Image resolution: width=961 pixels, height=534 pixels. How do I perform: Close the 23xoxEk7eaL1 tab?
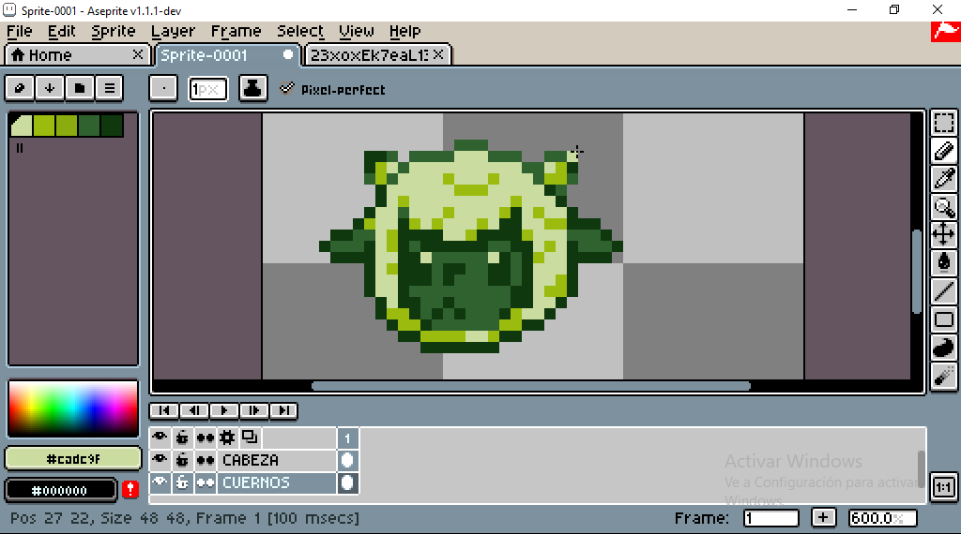[x=438, y=54]
